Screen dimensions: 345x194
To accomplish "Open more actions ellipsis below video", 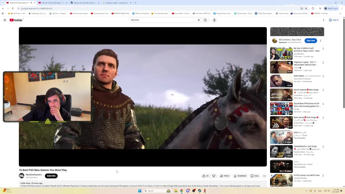I will (x=264, y=176).
